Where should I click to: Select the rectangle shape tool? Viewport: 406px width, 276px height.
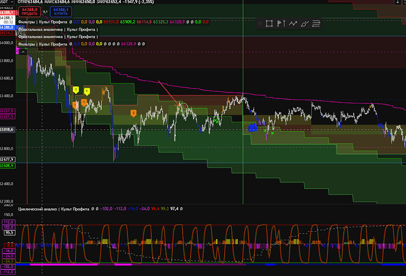pyautogui.click(x=269, y=24)
